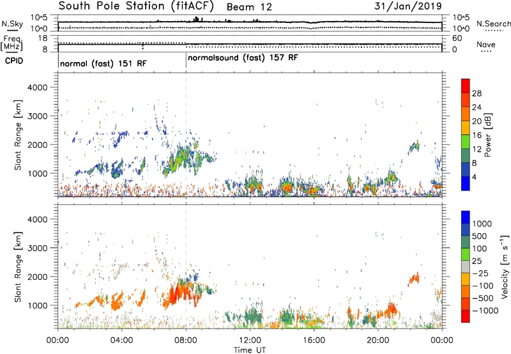Click the "-25" label on the velocity color bar
511x354 pixels.
pyautogui.click(x=480, y=273)
